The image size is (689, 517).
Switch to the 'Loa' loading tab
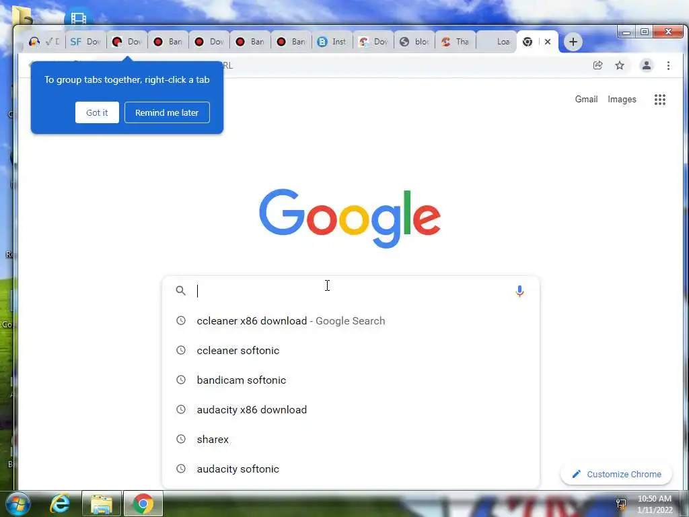497,42
